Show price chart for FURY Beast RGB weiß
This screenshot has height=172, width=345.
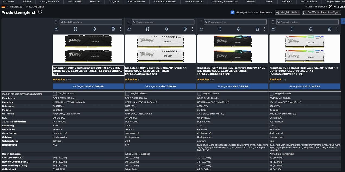[x=273, y=29]
